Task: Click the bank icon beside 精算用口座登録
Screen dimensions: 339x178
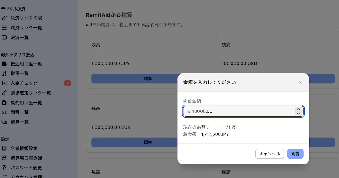Action: point(4,158)
